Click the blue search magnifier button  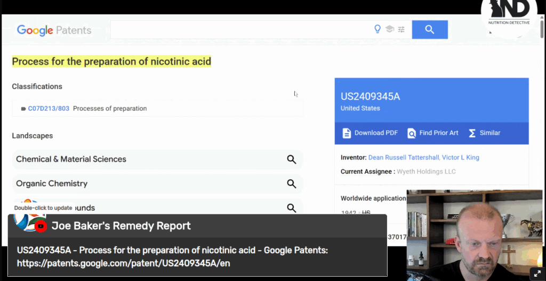point(430,30)
